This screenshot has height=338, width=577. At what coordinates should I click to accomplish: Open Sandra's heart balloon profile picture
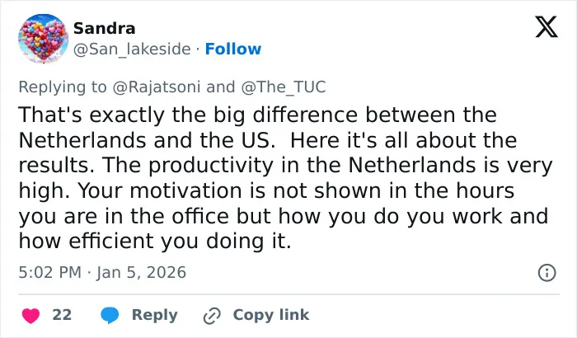(x=43, y=38)
